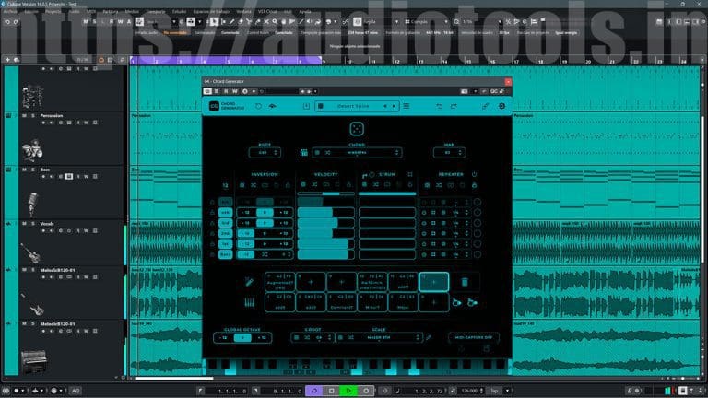The width and height of the screenshot is (708, 398).
Task: Click the trash icon next to chord pads
Action: [465, 282]
